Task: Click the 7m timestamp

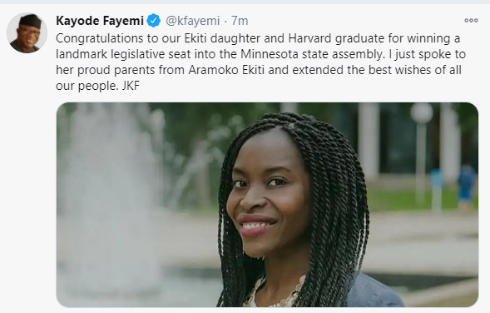Action: [x=240, y=21]
